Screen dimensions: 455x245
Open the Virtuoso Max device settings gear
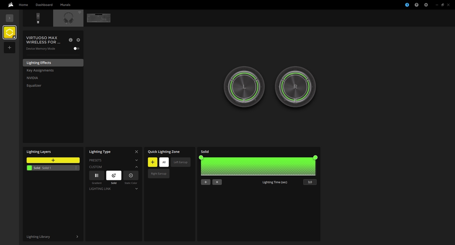(x=78, y=40)
